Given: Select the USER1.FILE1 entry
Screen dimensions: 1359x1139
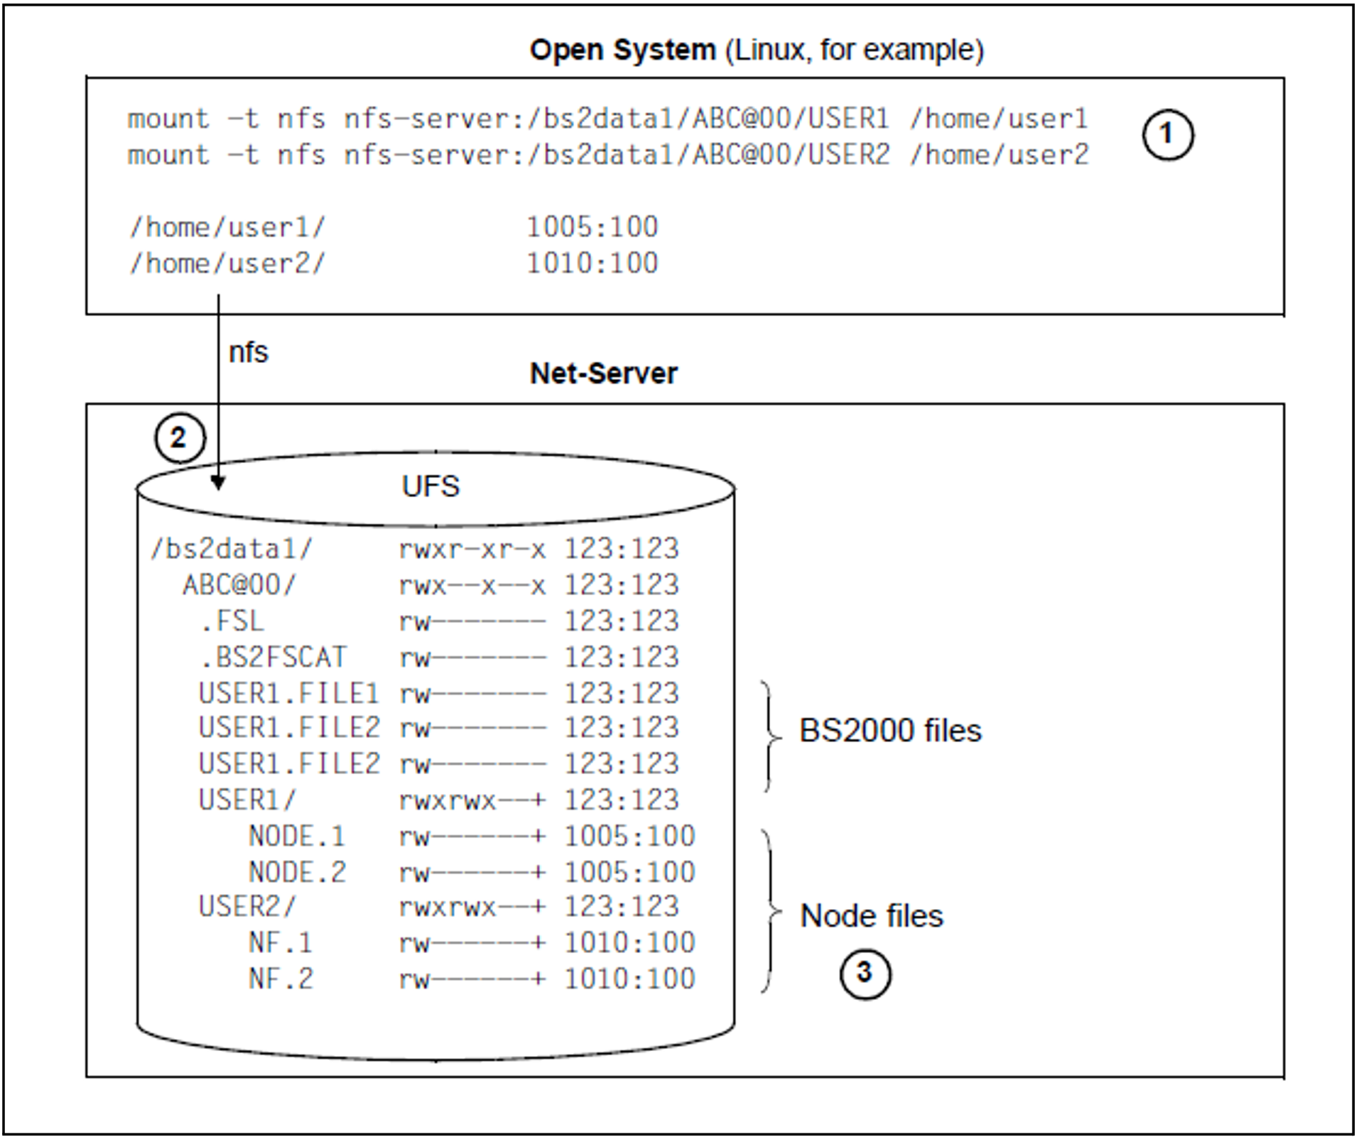Looking at the screenshot, I should point(288,693).
